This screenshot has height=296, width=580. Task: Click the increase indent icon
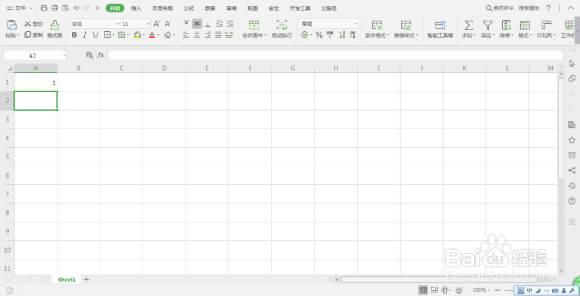click(230, 24)
